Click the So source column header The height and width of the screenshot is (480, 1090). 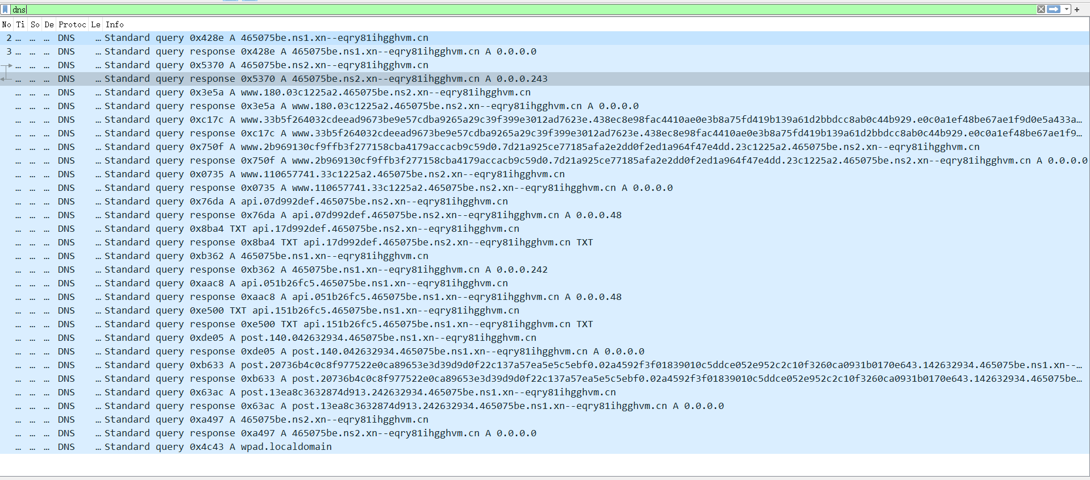[x=35, y=24]
